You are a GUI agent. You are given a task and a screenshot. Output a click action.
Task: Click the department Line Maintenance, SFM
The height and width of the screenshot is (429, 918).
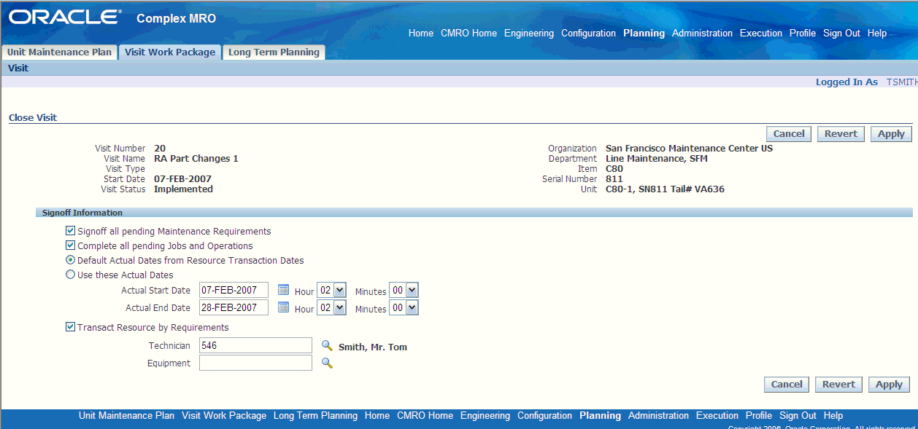pos(657,159)
